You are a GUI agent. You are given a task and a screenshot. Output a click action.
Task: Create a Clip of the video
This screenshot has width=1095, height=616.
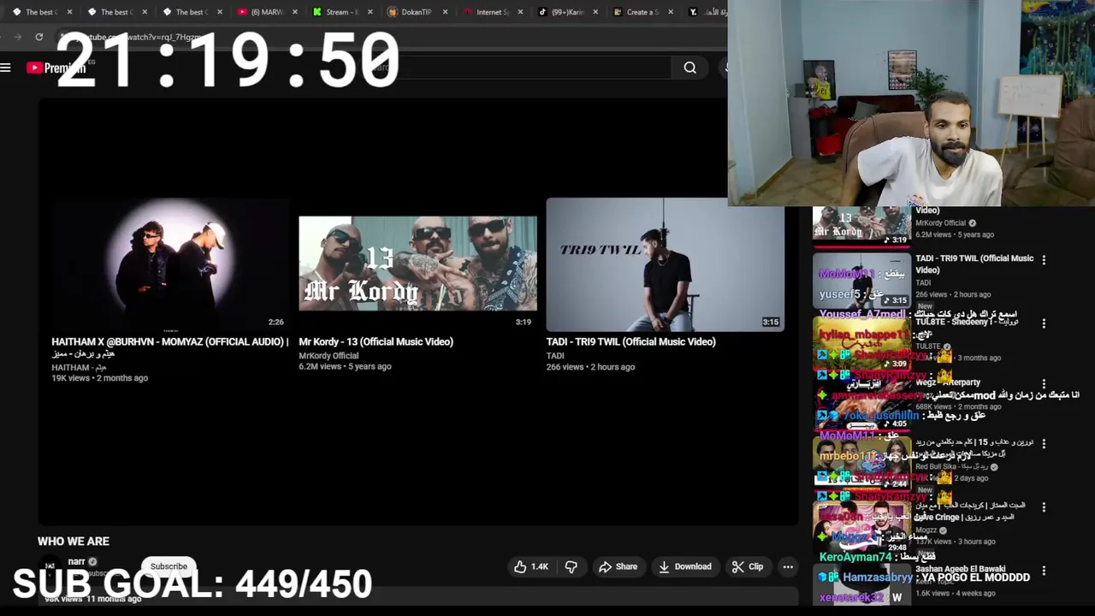click(748, 566)
